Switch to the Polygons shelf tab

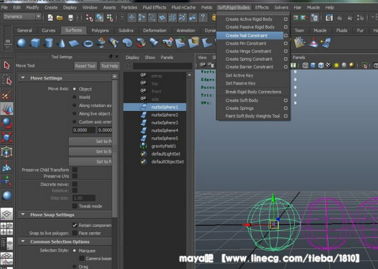pos(100,30)
